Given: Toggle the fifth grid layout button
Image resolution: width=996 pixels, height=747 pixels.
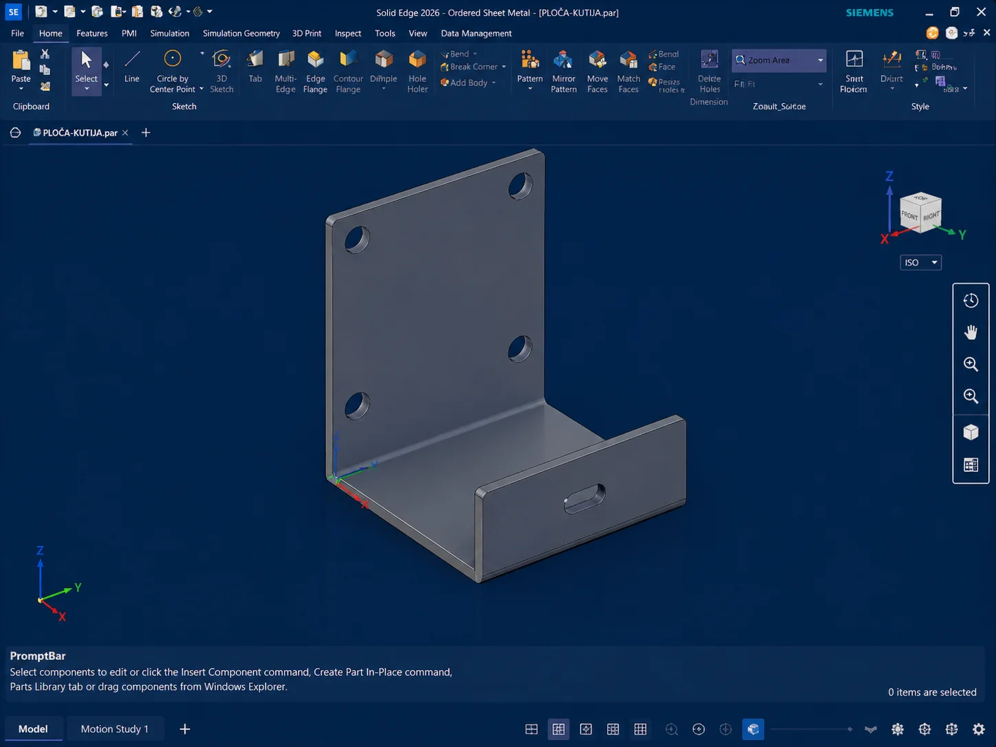Looking at the screenshot, I should pos(640,729).
